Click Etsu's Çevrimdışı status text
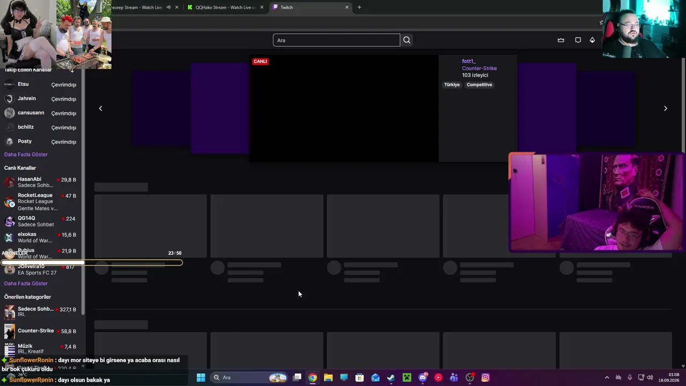 click(x=64, y=85)
